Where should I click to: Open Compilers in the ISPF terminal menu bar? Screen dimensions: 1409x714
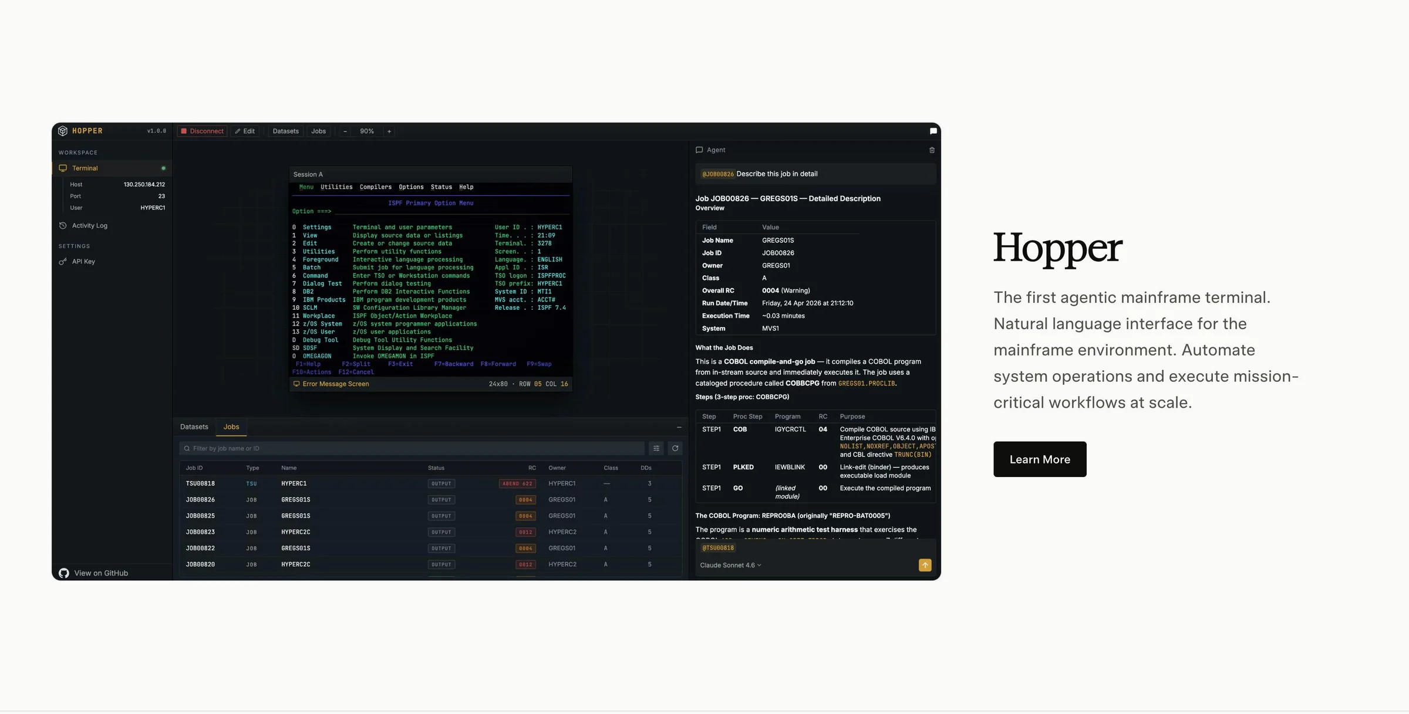pos(376,187)
